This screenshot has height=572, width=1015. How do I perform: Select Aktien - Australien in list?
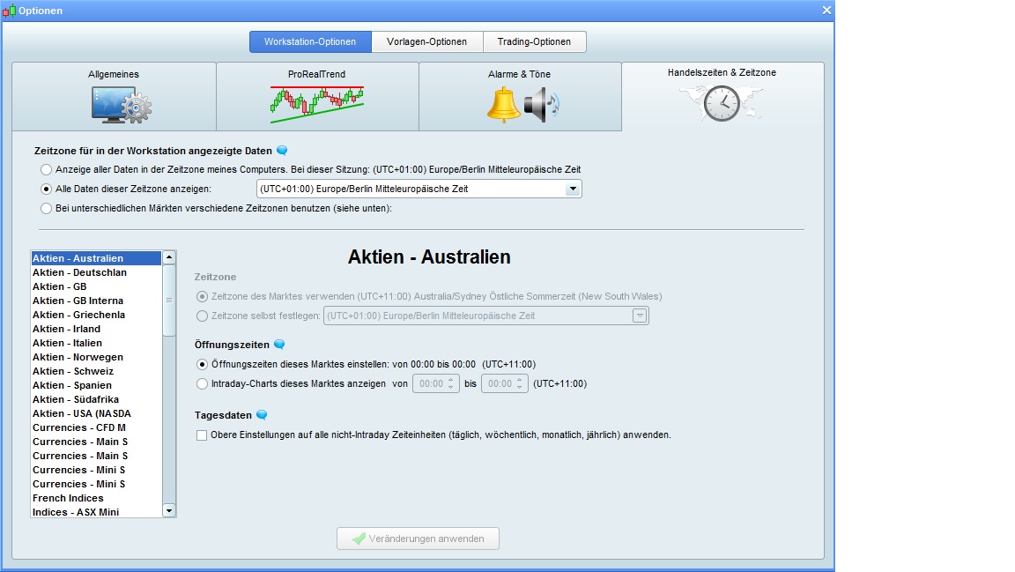[96, 258]
